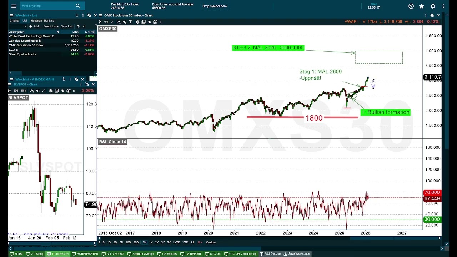The height and width of the screenshot is (257, 457).
Task: Open D resolution selector in OMX chart toolbar
Action: (x=111, y=22)
